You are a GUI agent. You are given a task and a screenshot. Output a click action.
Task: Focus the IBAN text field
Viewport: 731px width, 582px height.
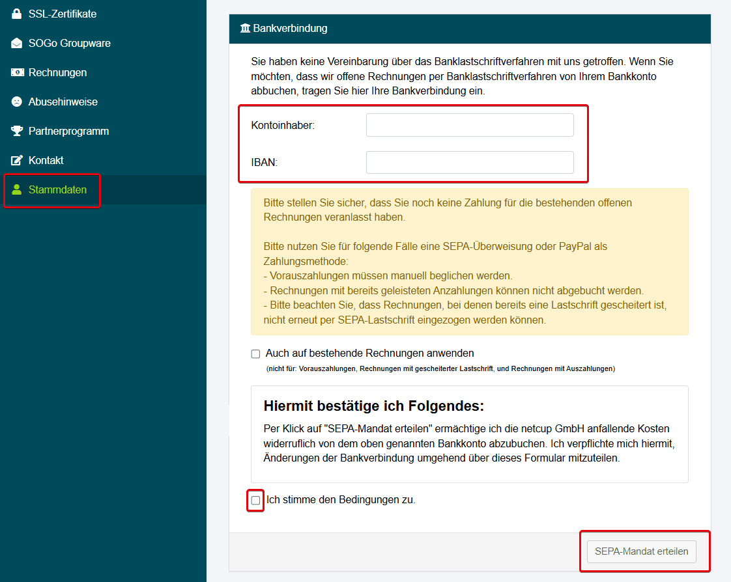[x=470, y=163]
